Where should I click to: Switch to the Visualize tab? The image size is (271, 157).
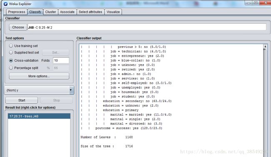tap(113, 12)
